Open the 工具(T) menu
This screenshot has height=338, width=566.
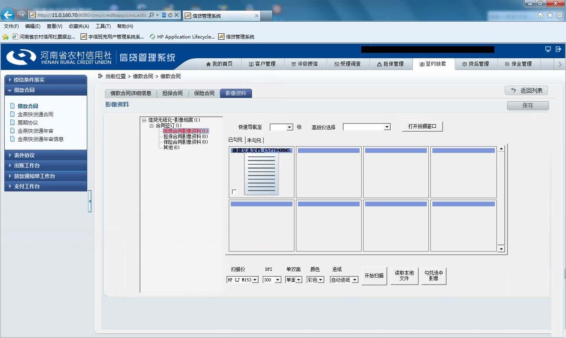click(103, 26)
